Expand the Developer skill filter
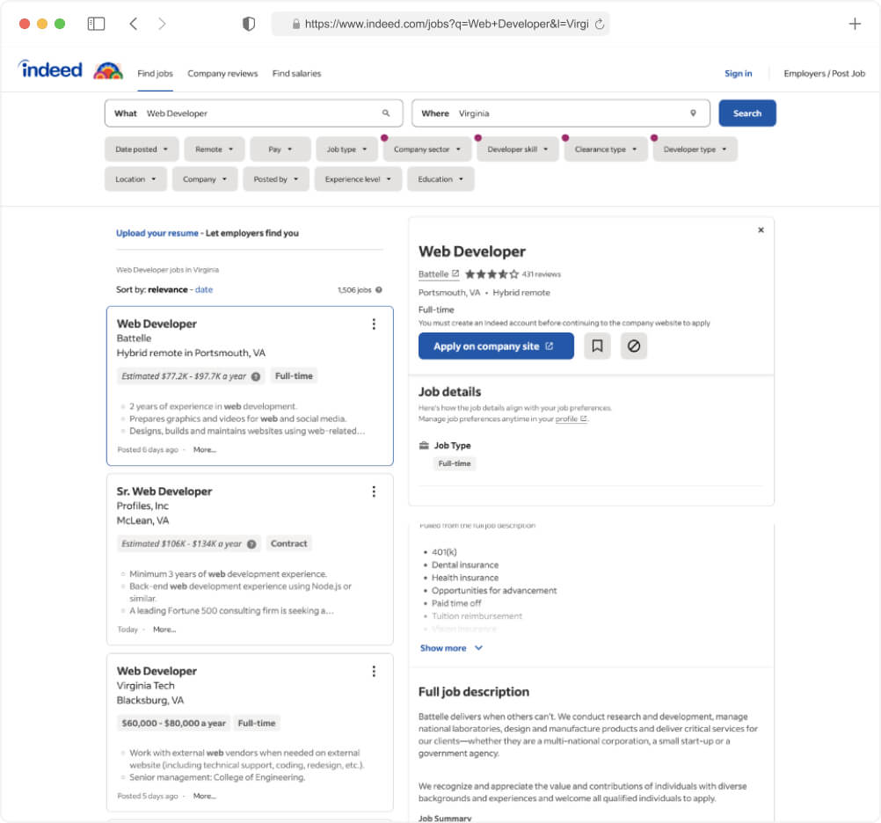The height and width of the screenshot is (823, 881). 516,149
